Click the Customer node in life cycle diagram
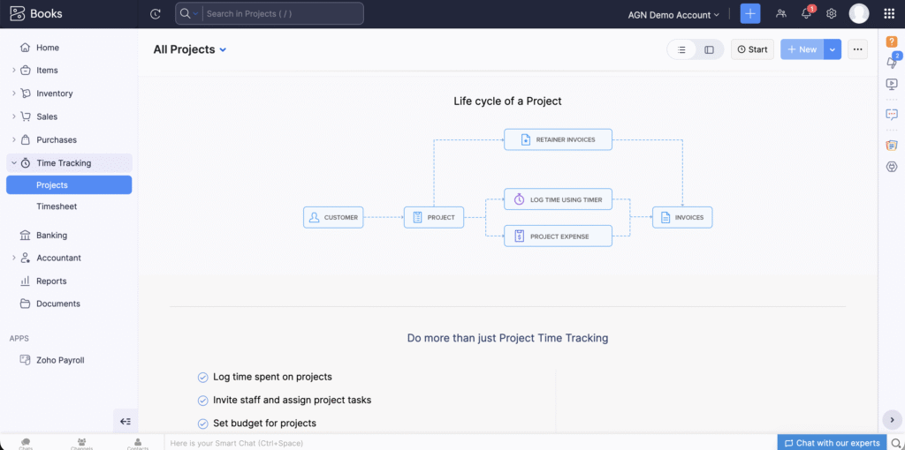Image resolution: width=905 pixels, height=450 pixels. coord(333,218)
